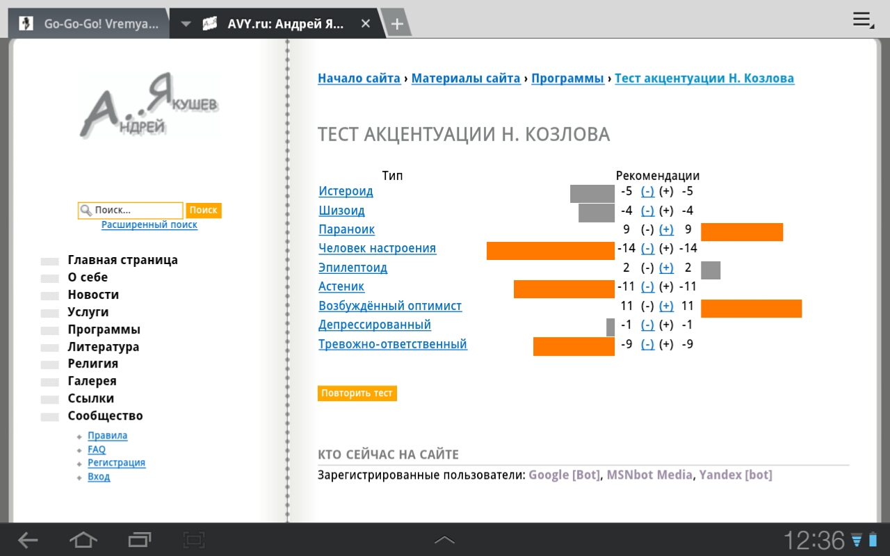Click the Повторить тест button
890x556 pixels.
click(x=357, y=393)
